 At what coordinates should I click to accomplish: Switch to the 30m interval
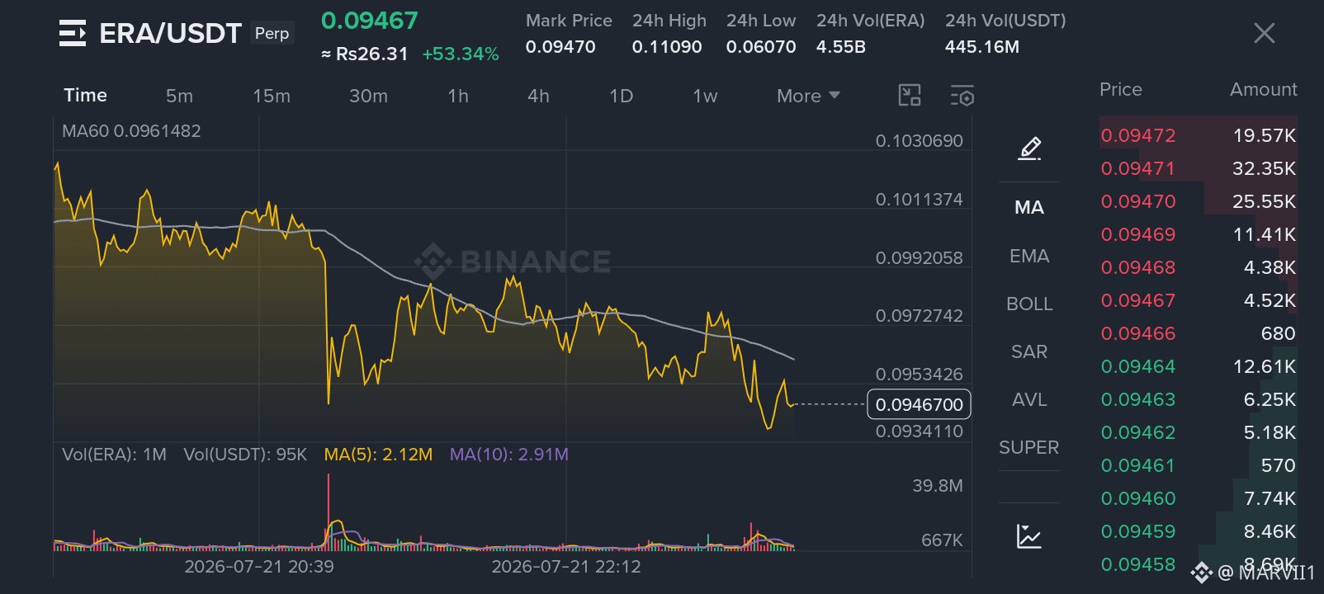368,97
